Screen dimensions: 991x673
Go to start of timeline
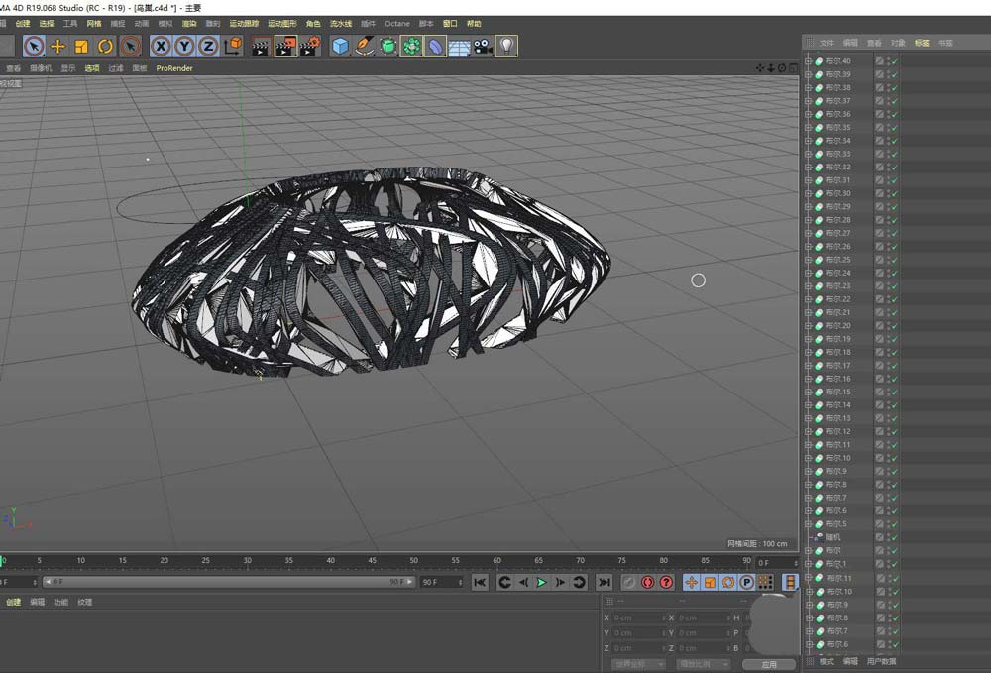click(x=480, y=582)
